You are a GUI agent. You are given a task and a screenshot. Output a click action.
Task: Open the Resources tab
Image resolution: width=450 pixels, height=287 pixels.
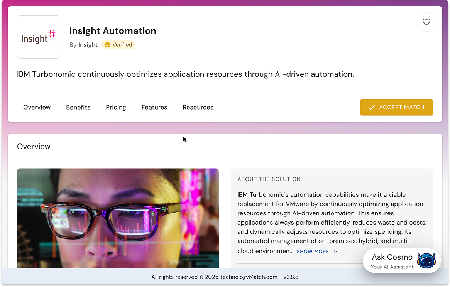point(198,107)
